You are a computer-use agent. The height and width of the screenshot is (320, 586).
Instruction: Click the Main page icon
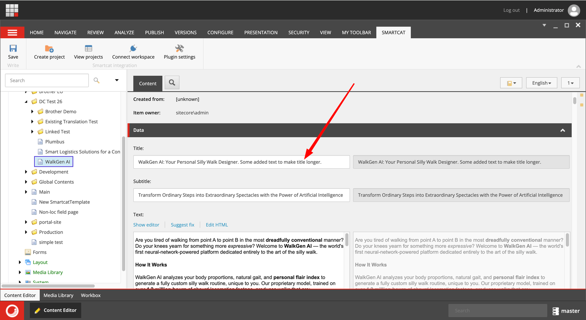pos(34,192)
